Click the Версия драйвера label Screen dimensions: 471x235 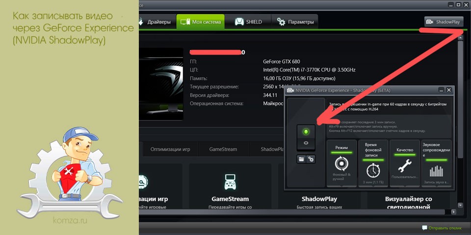click(209, 95)
